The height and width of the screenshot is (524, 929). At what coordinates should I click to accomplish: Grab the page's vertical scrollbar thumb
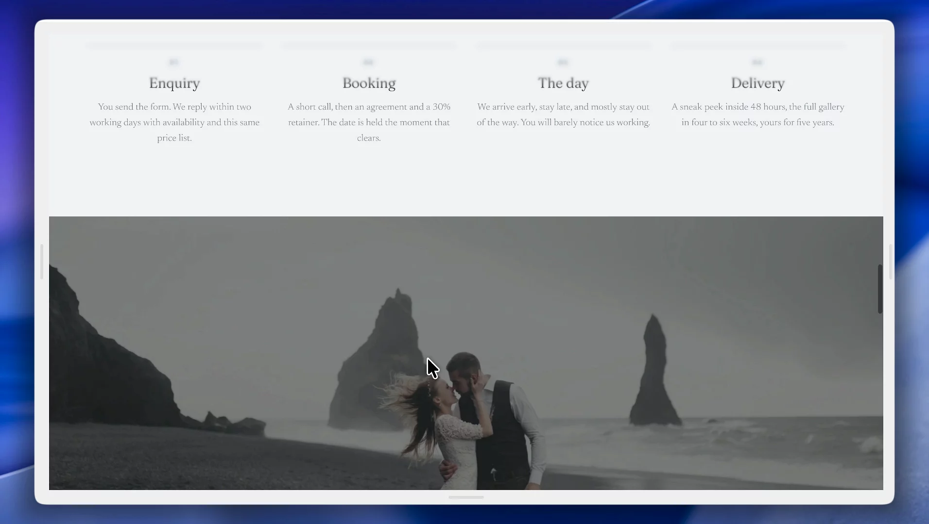coord(880,289)
